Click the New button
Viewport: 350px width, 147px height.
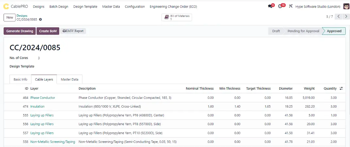9,17
